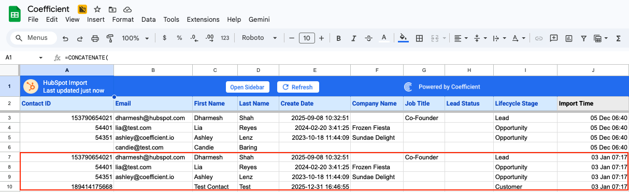Select the Paint format tool

click(x=109, y=38)
